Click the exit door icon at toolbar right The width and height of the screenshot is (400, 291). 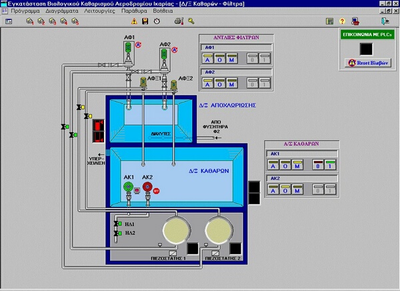(386, 21)
